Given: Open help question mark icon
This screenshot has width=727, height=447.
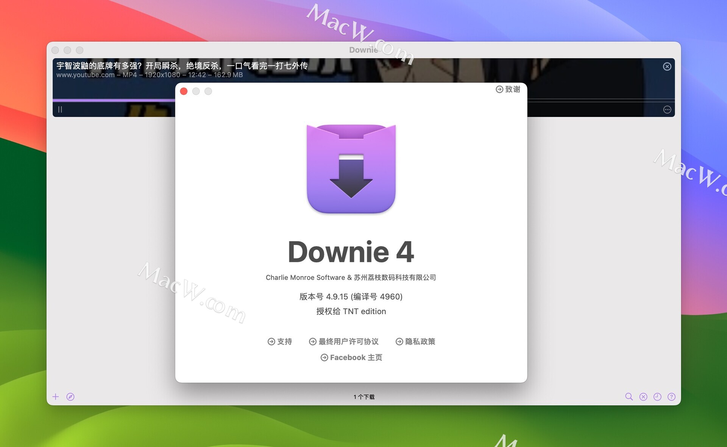Looking at the screenshot, I should (x=671, y=397).
